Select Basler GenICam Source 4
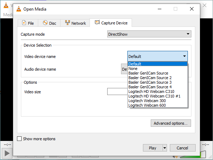Screen dimensions: 213x160 coord(157,87)
